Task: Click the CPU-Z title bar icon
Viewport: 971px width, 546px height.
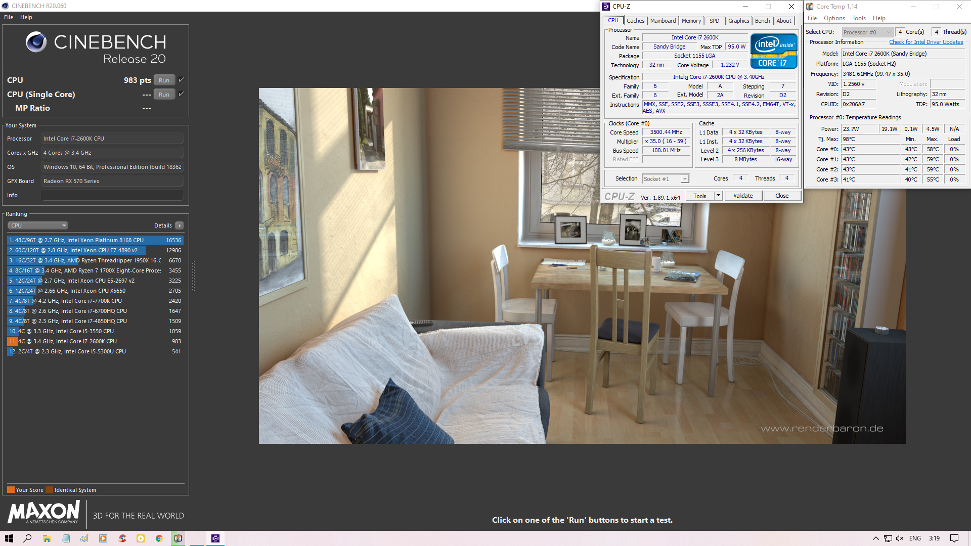Action: [x=606, y=7]
